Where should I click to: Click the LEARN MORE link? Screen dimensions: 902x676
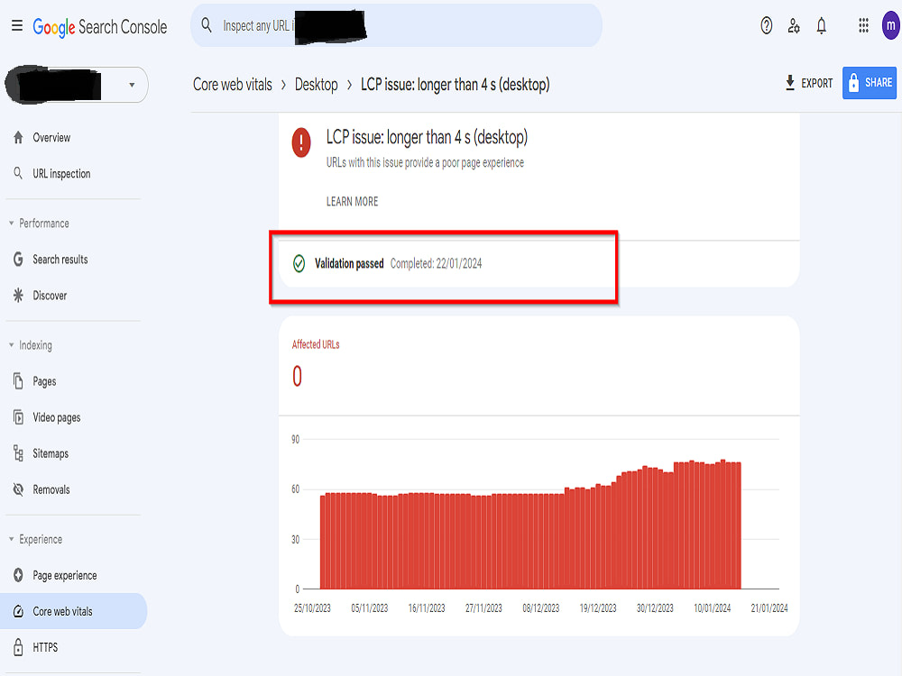352,202
